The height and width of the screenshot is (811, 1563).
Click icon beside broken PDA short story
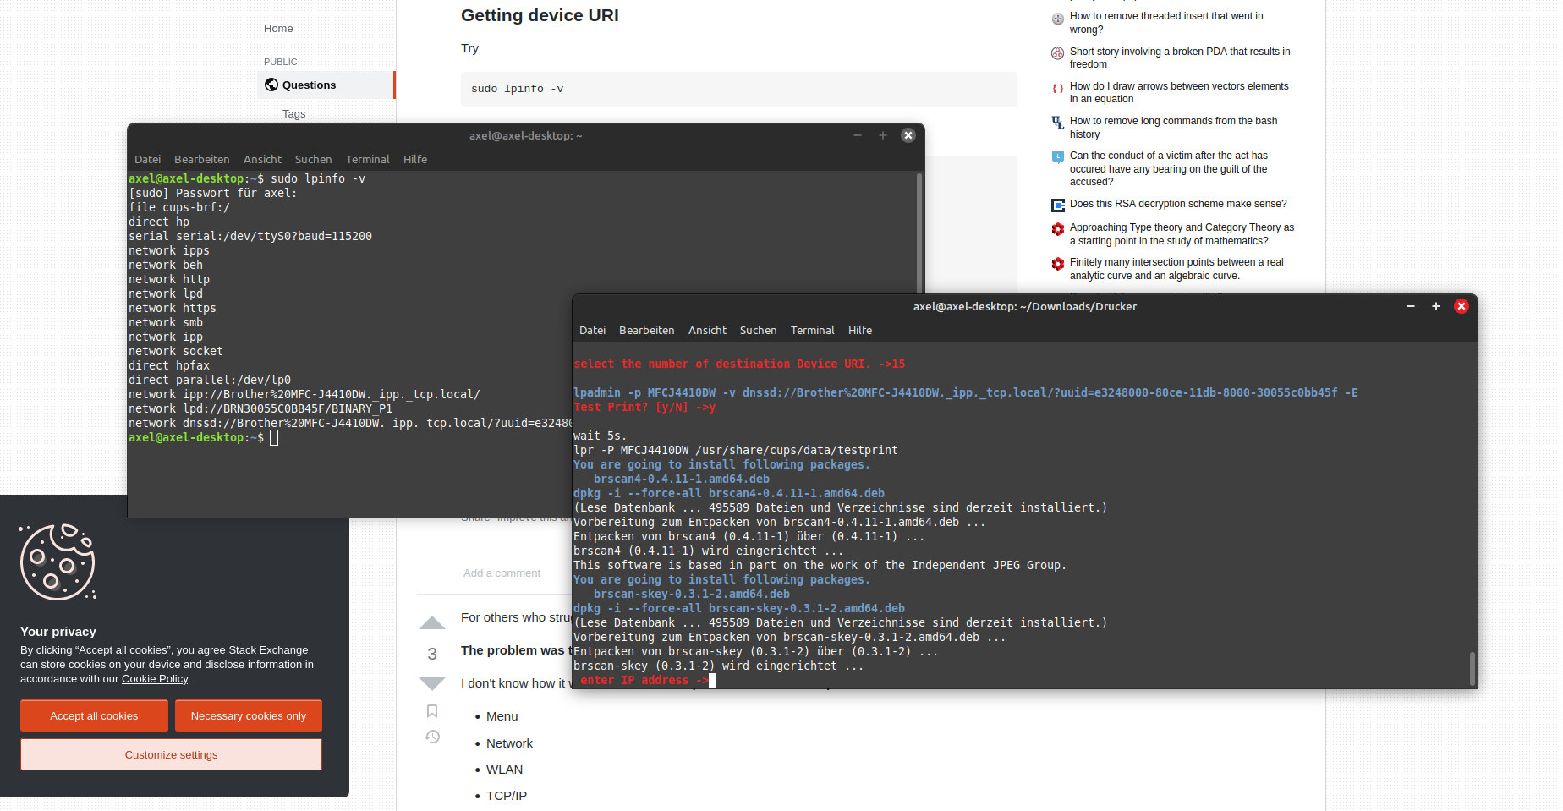click(1057, 53)
